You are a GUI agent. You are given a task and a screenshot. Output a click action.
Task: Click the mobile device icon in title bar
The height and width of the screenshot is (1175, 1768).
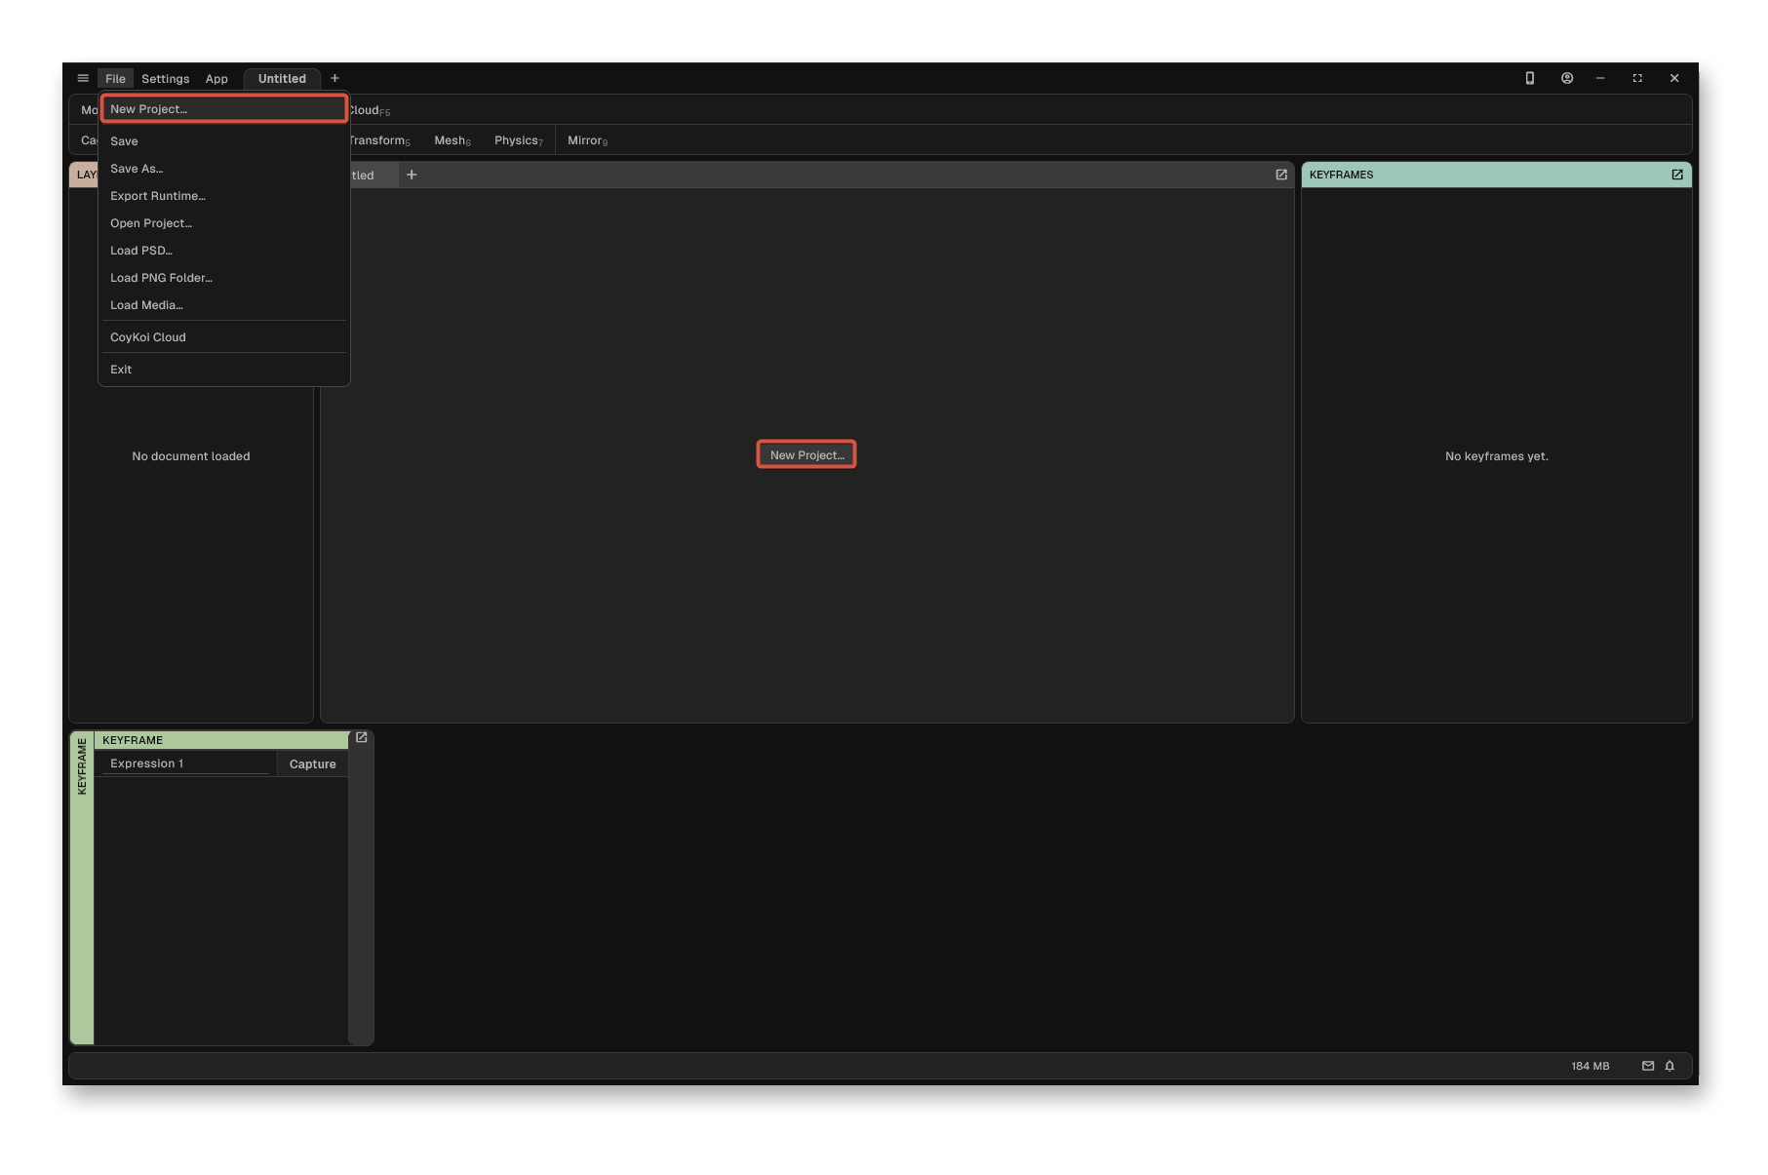(x=1529, y=78)
